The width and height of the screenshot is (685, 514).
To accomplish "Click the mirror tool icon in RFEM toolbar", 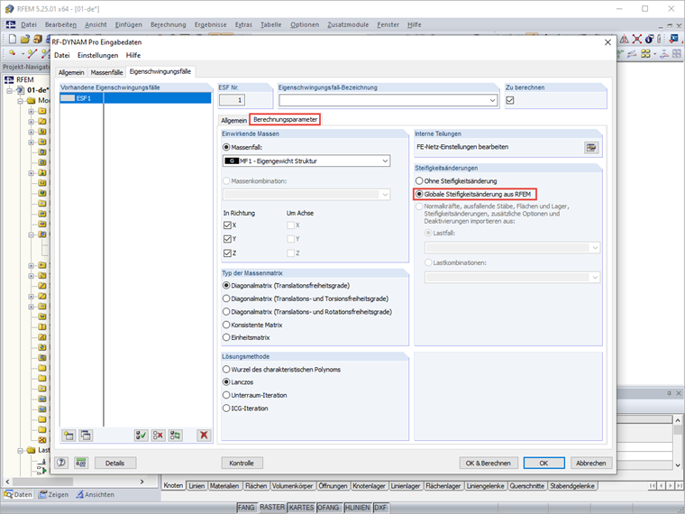I will tap(624, 39).
